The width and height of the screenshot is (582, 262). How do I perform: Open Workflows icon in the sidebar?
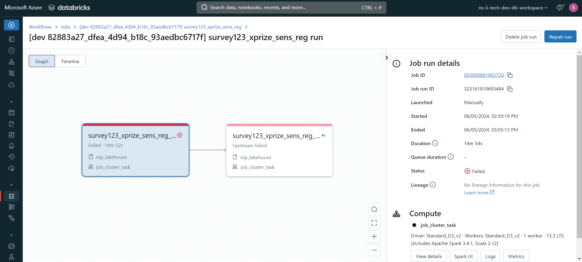[x=12, y=73]
